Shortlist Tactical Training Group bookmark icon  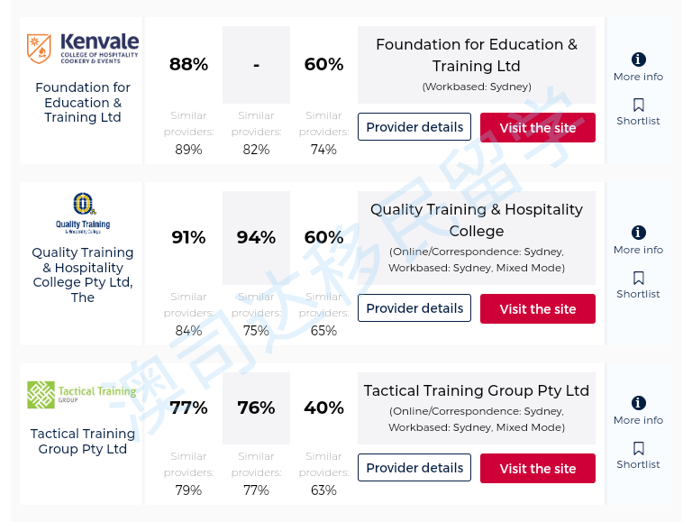point(639,449)
